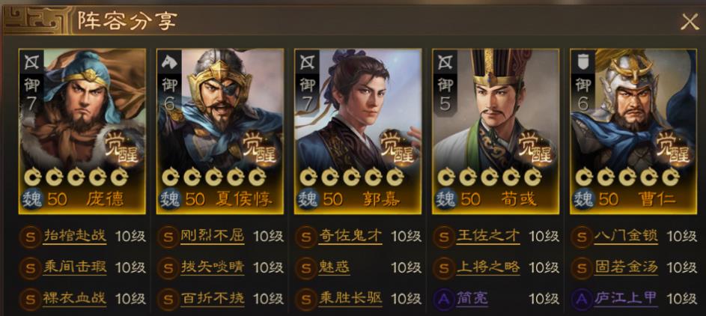The width and height of the screenshot is (706, 316).
Task: Click the A rank icon beside 庐江上甲
Action: coord(581,299)
